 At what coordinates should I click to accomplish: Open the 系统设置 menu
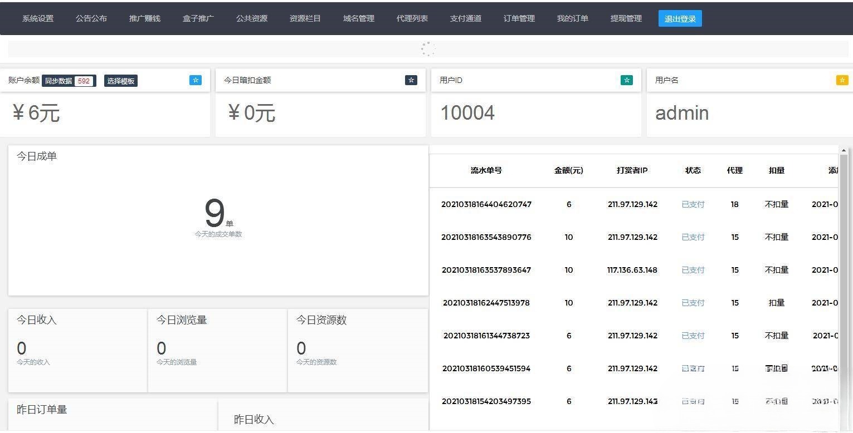pos(37,18)
